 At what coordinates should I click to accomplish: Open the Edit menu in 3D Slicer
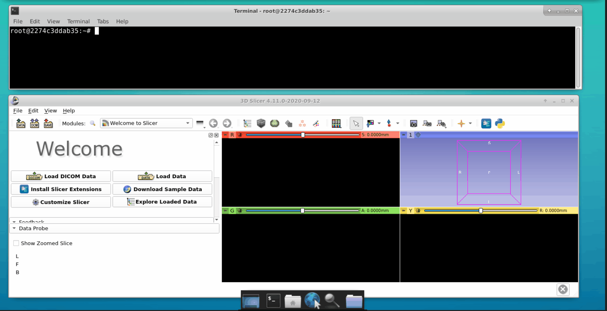coord(33,110)
